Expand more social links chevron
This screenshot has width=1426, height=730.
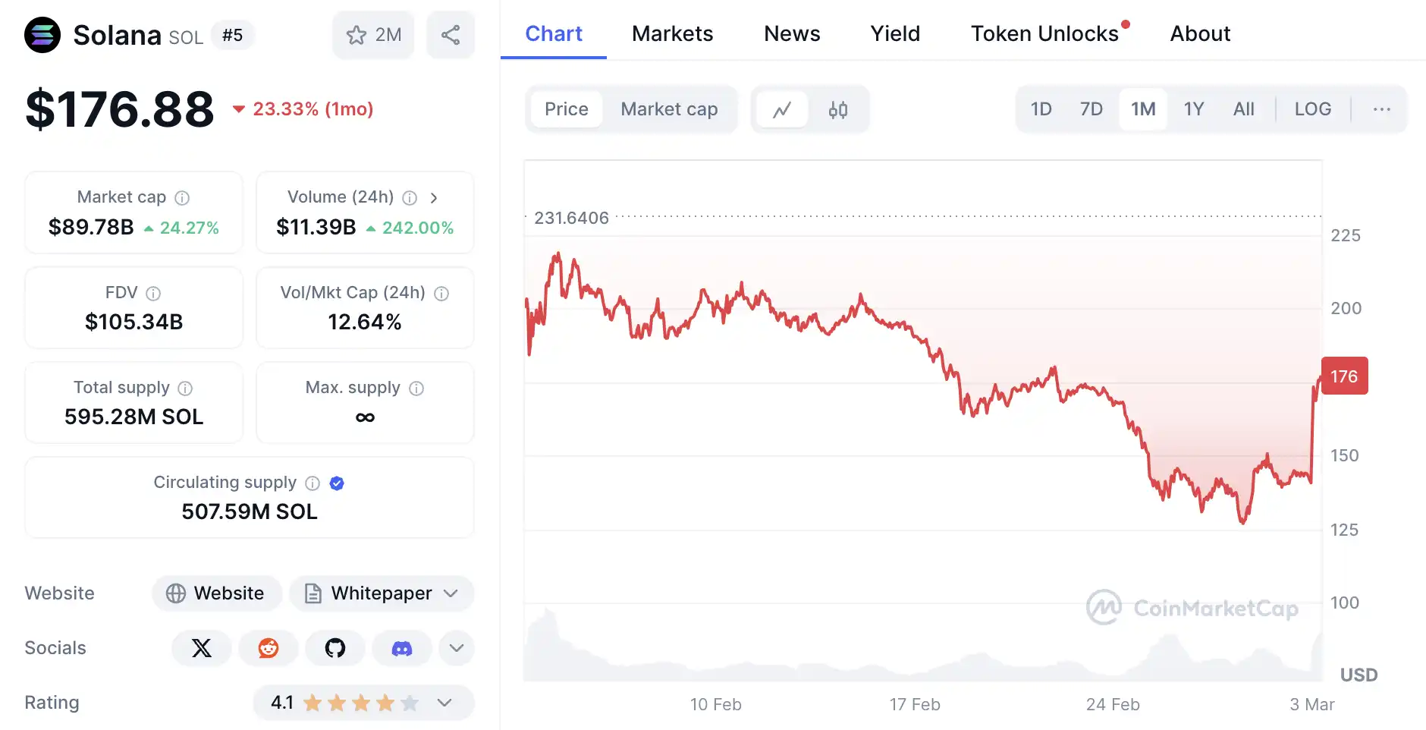click(457, 648)
